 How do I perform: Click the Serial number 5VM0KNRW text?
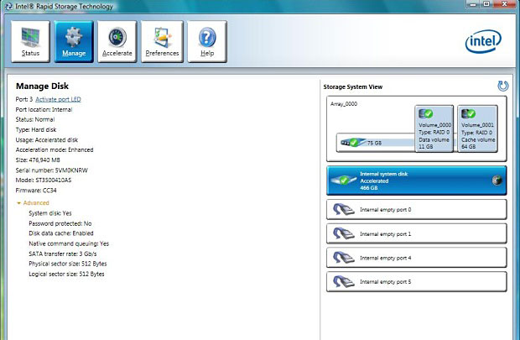tap(51, 170)
